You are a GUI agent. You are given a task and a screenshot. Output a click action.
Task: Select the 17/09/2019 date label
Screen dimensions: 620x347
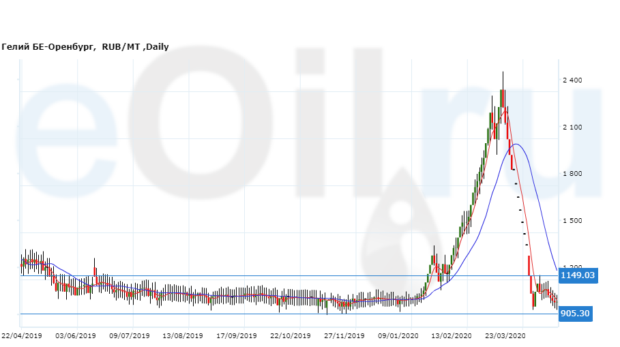pos(237,336)
